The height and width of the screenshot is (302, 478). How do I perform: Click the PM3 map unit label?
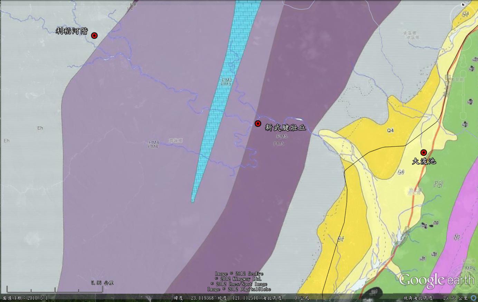pos(226,82)
